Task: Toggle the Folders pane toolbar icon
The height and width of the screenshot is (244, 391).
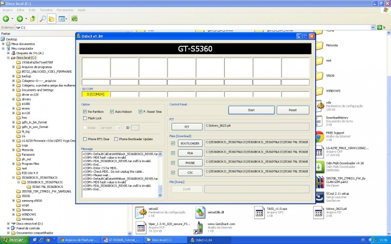Action: (52, 19)
